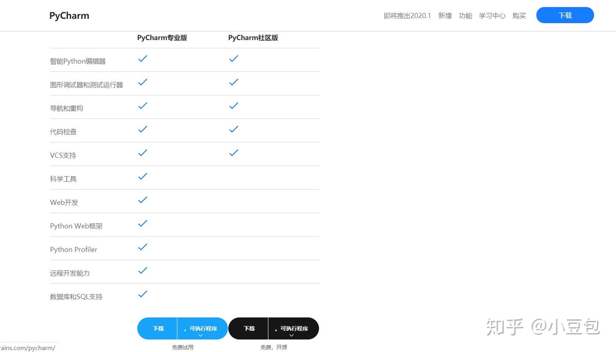Click the Python Profiler row label
The height and width of the screenshot is (352, 616).
coord(74,249)
